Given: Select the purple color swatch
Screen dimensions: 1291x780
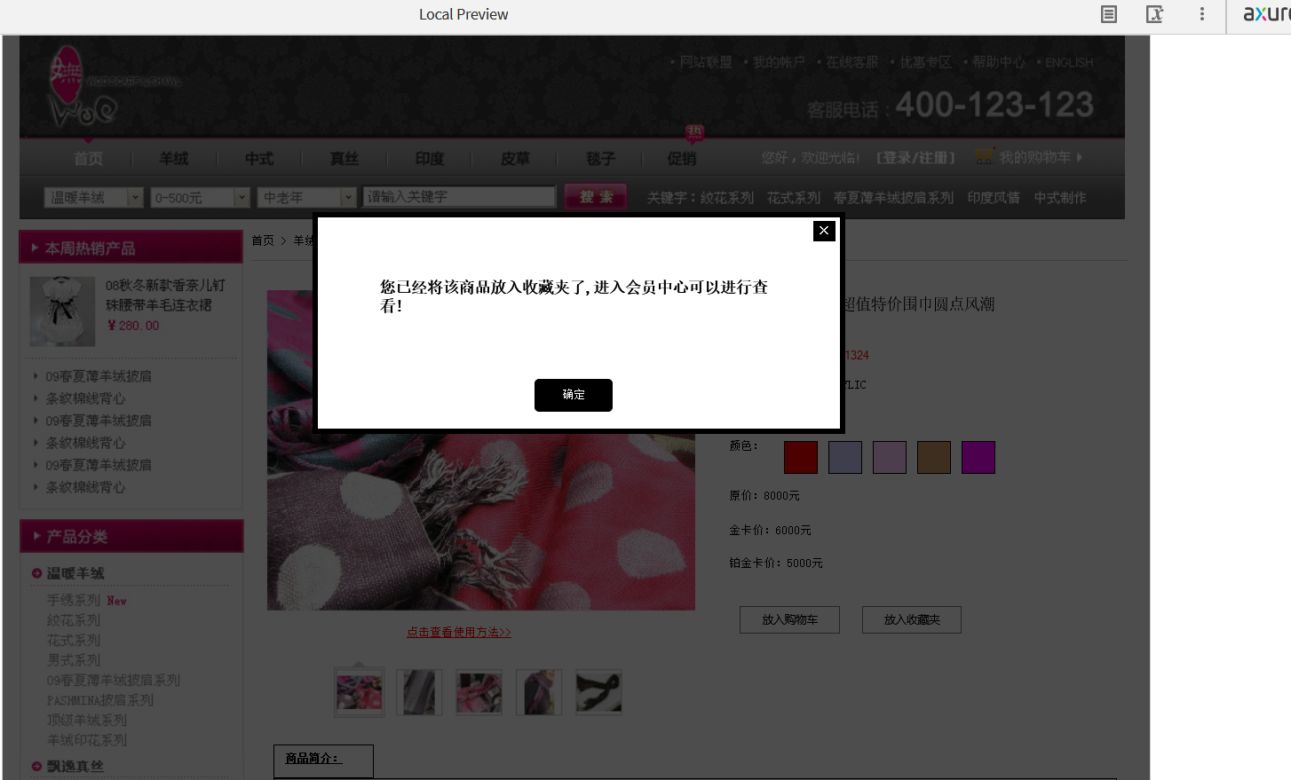Looking at the screenshot, I should click(978, 457).
